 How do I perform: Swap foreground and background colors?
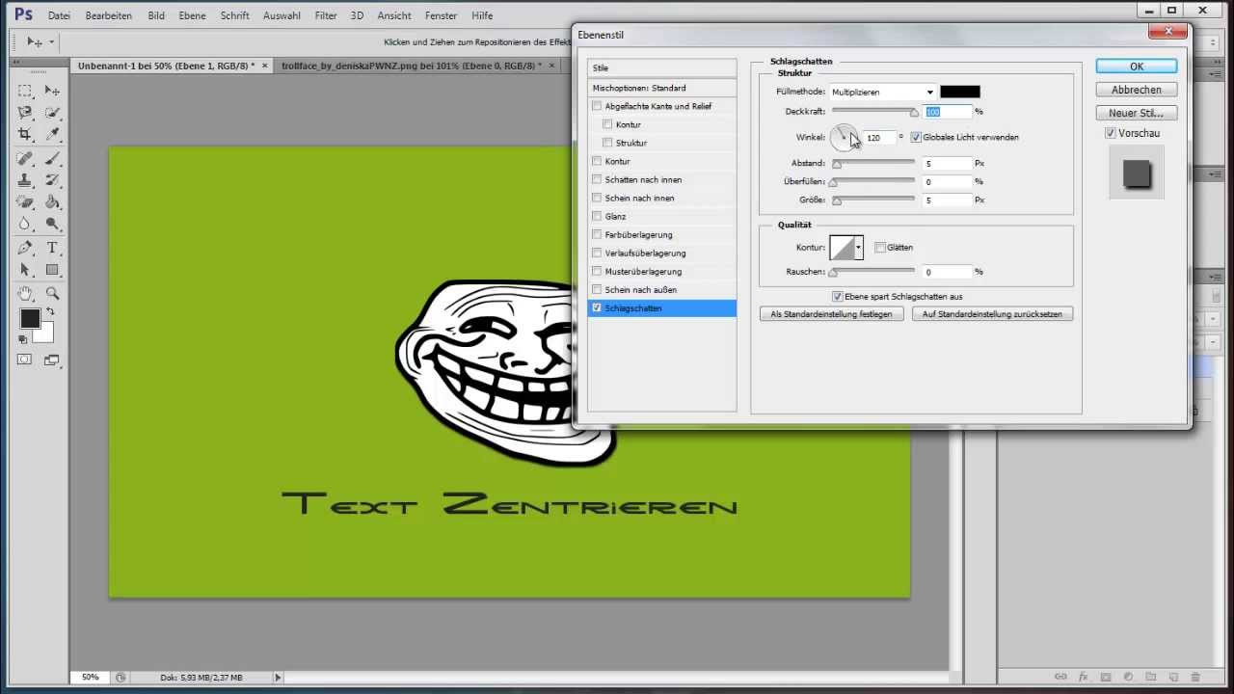pos(50,312)
